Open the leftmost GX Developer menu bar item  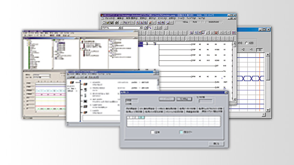coord(110,18)
